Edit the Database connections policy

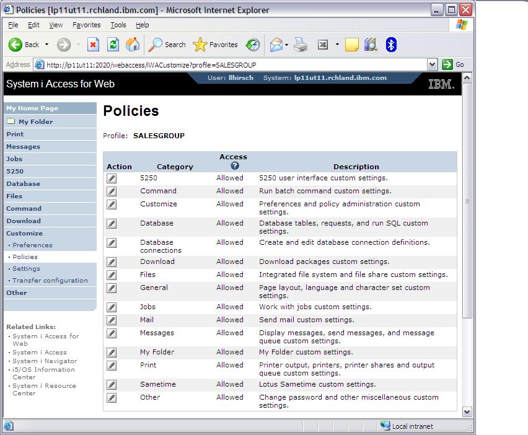(x=112, y=243)
